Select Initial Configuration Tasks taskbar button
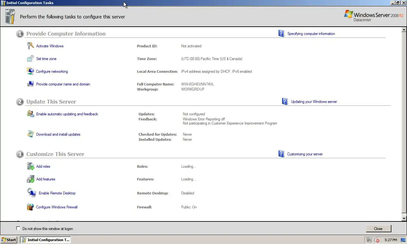This screenshot has width=407, height=244. tap(45, 240)
